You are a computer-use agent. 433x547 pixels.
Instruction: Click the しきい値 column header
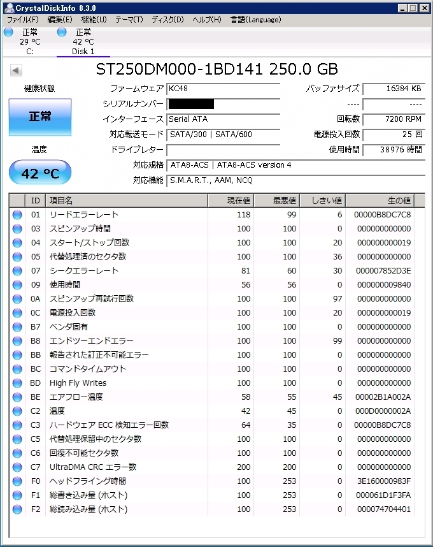click(323, 201)
